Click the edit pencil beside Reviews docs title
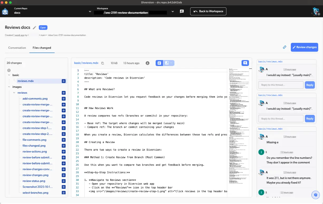This screenshot has height=204, width=323. [x=35, y=27]
